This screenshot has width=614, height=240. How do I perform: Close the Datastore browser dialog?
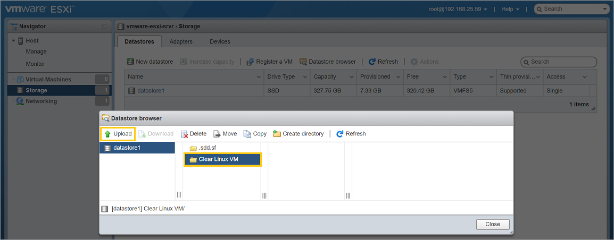point(492,224)
